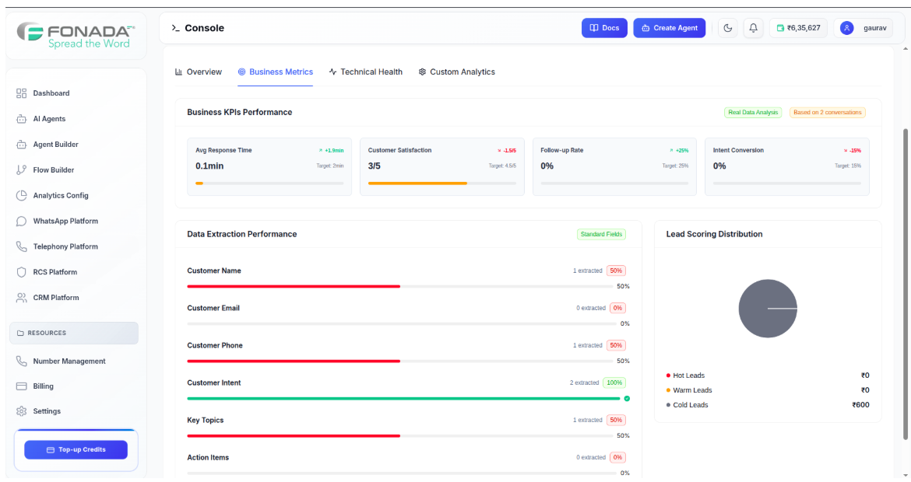Screen dimensions: 911x482
Task: Open notifications via the bell icon
Action: 753,28
